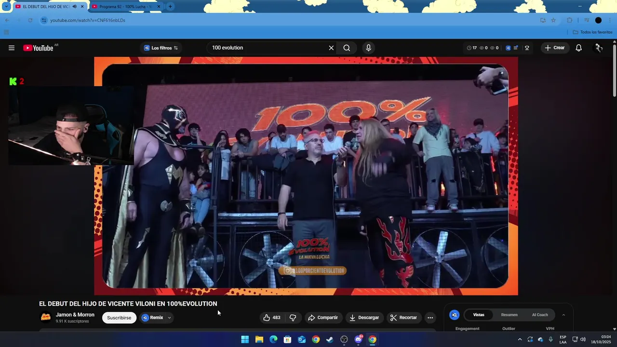Open more actions three-dot menu
This screenshot has width=617, height=347.
(430, 318)
